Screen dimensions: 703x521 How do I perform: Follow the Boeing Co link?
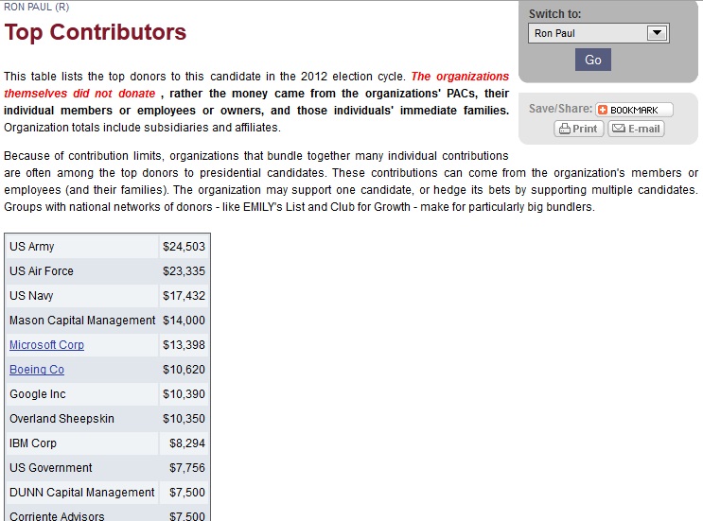pos(37,370)
